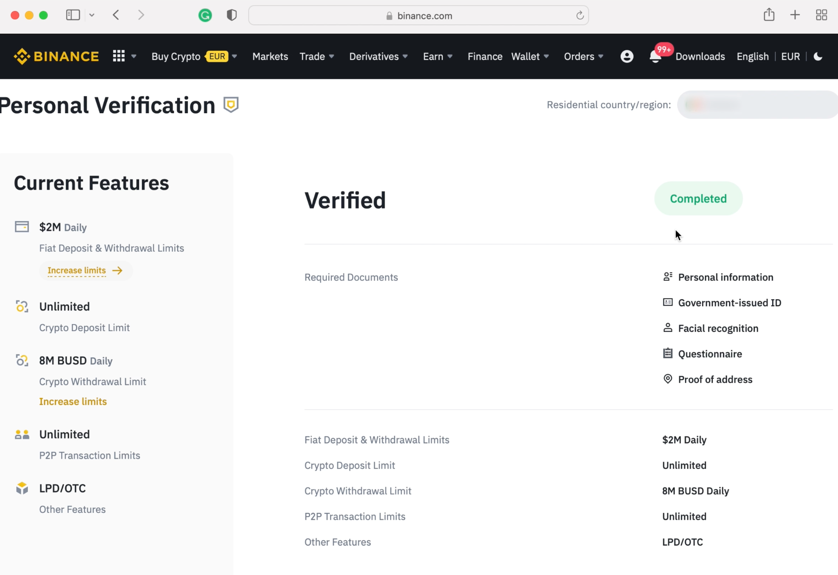Open the sidebar tab group dropdown
This screenshot has width=838, height=575.
(x=92, y=15)
